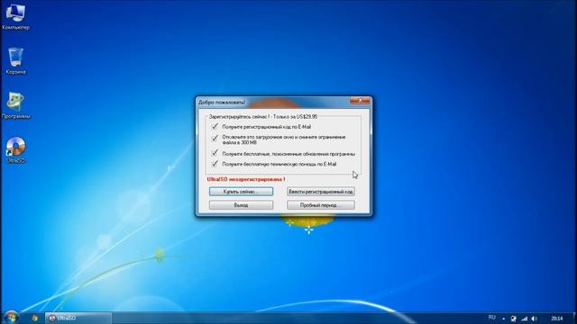577x324 pixels.
Task: Select the UltraISO desktop shortcut
Action: point(15,150)
